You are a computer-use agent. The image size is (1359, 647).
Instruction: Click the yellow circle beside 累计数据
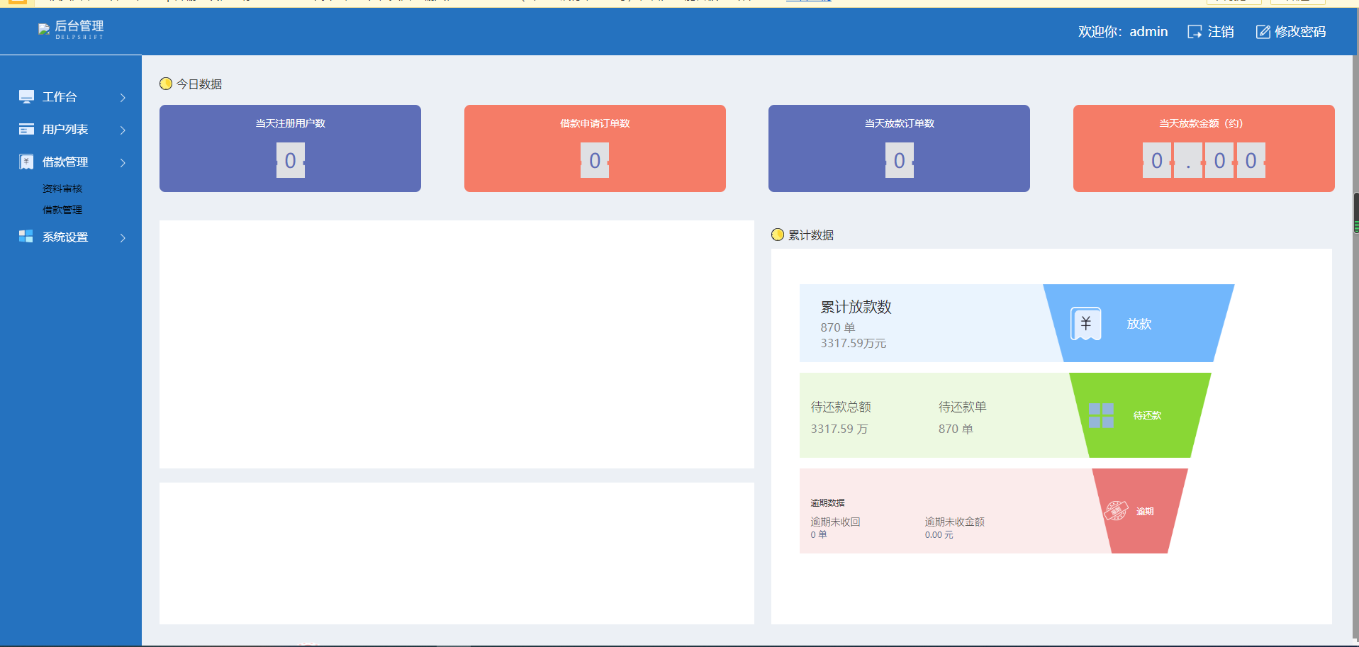(x=778, y=235)
